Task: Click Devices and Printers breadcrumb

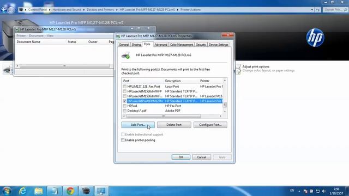Action: (x=100, y=10)
